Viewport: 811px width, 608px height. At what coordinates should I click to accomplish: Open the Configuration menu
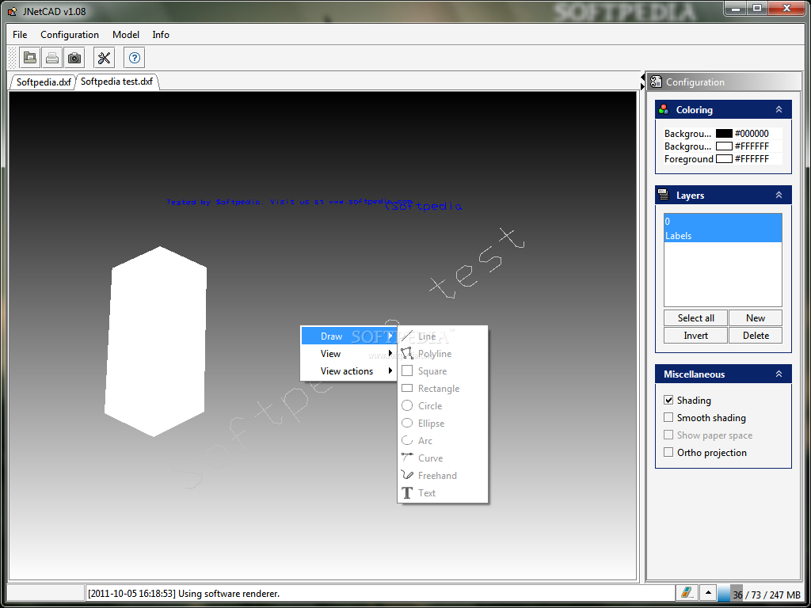point(70,35)
